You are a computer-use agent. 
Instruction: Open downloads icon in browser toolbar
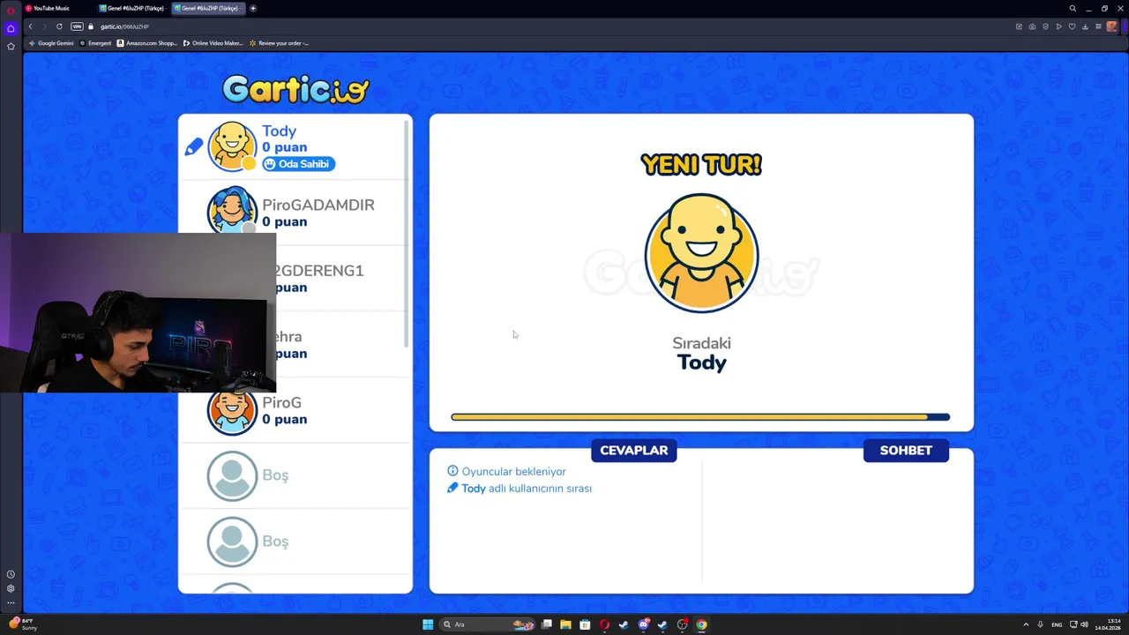pos(1085,26)
